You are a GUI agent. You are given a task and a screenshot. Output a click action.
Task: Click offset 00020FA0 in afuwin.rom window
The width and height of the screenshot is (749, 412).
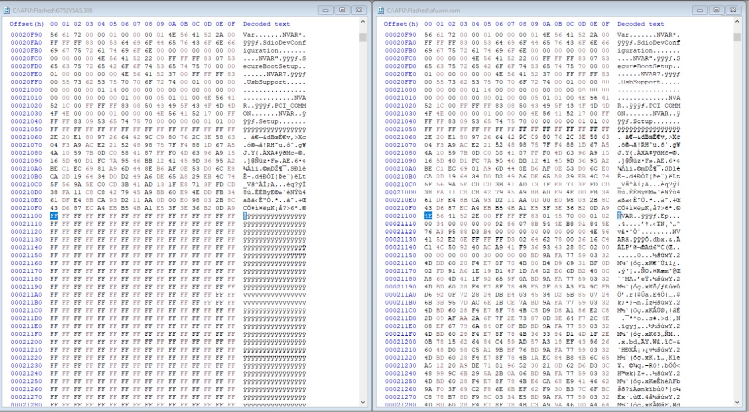pos(401,43)
